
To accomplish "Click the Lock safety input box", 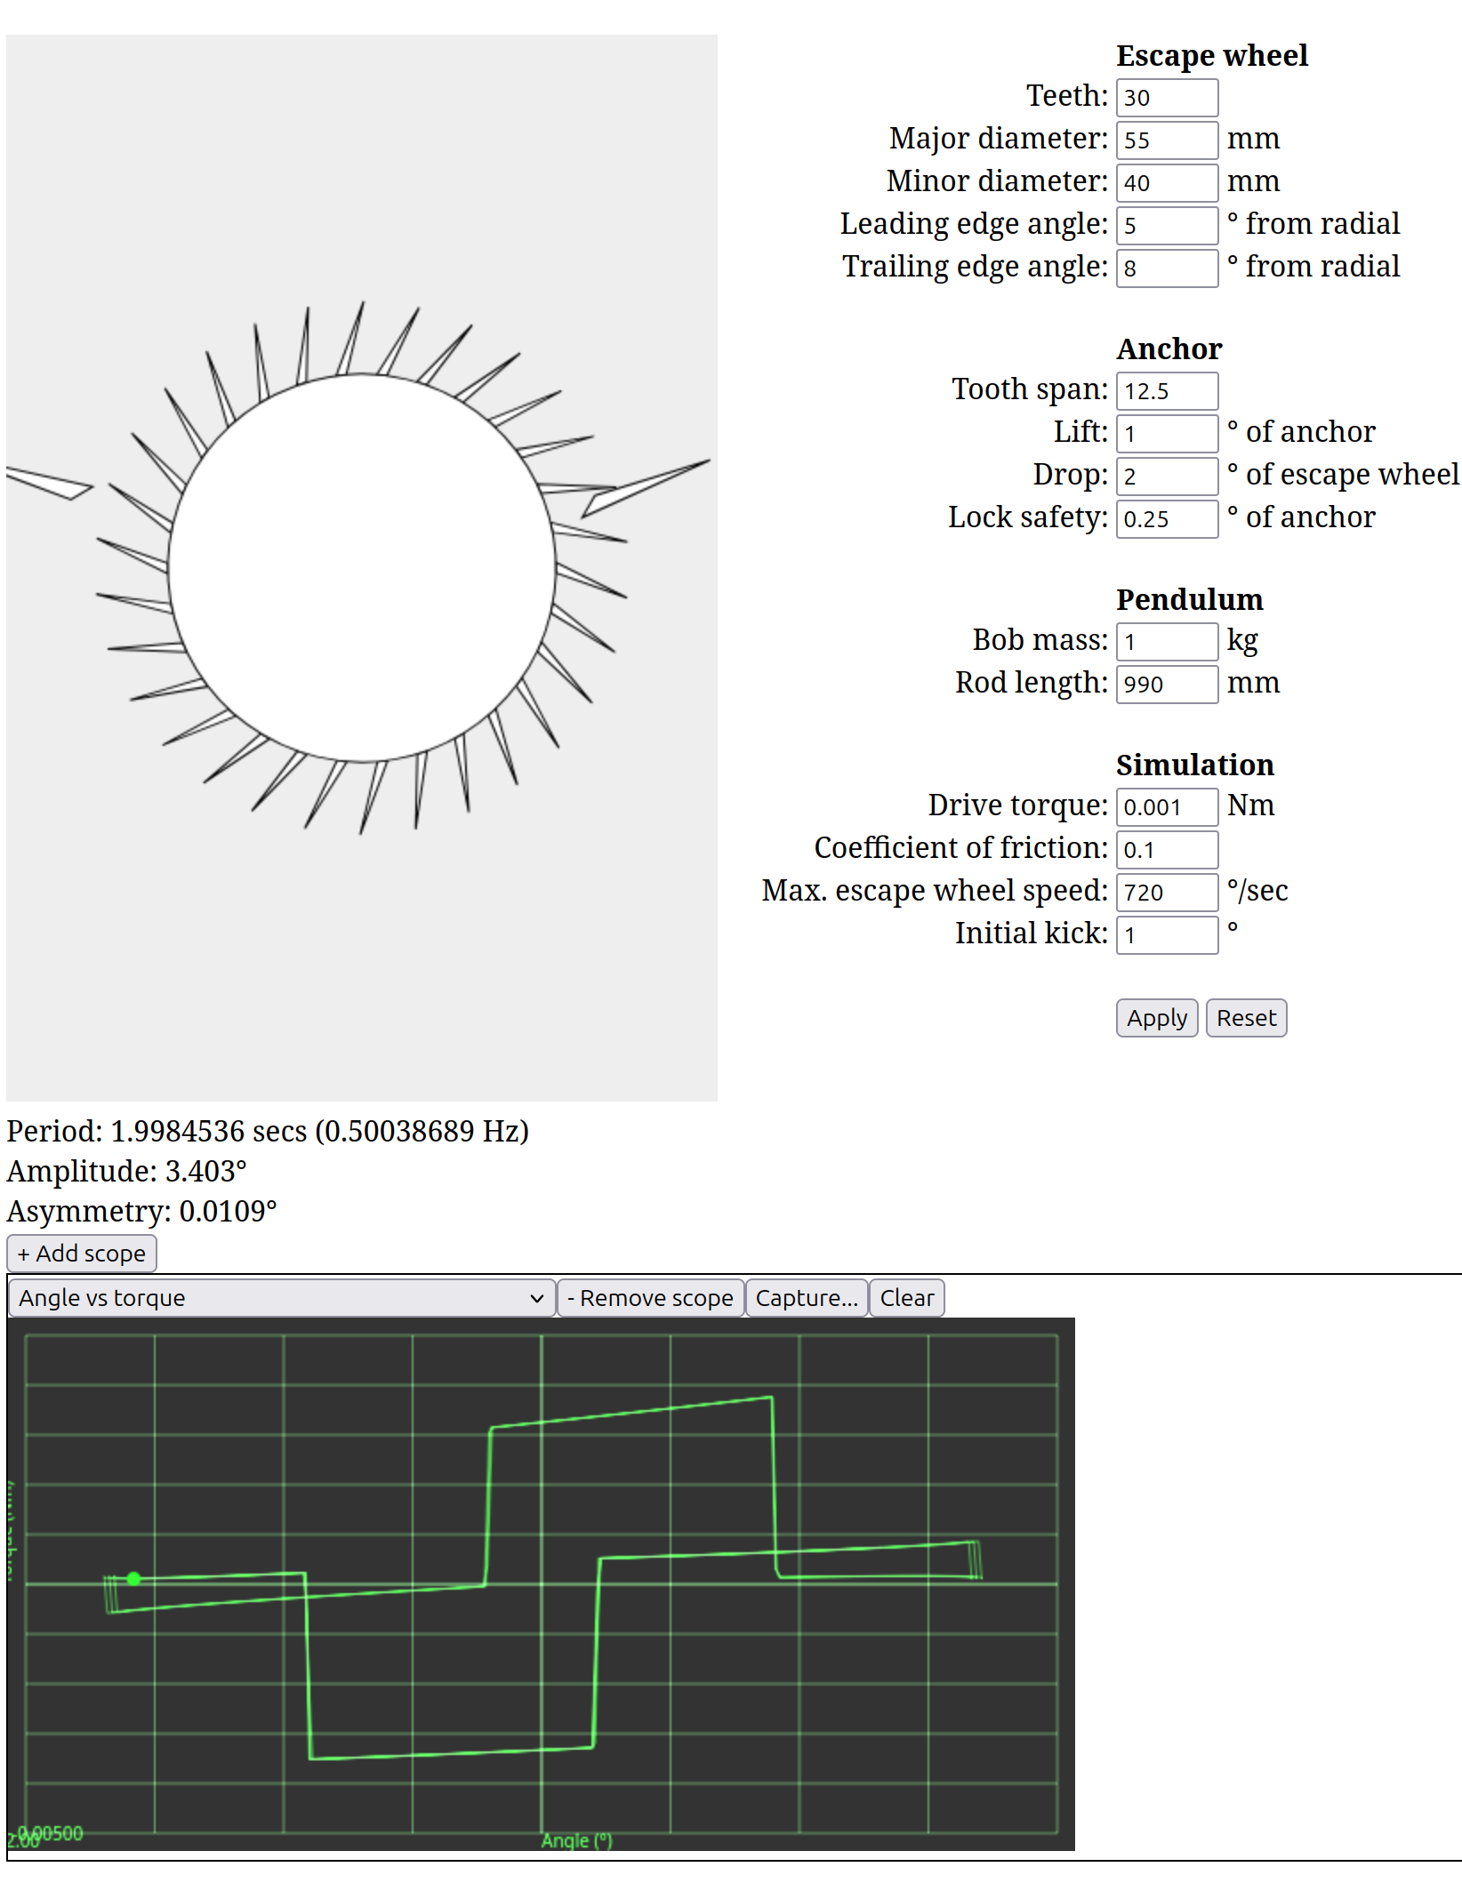I will (1166, 519).
